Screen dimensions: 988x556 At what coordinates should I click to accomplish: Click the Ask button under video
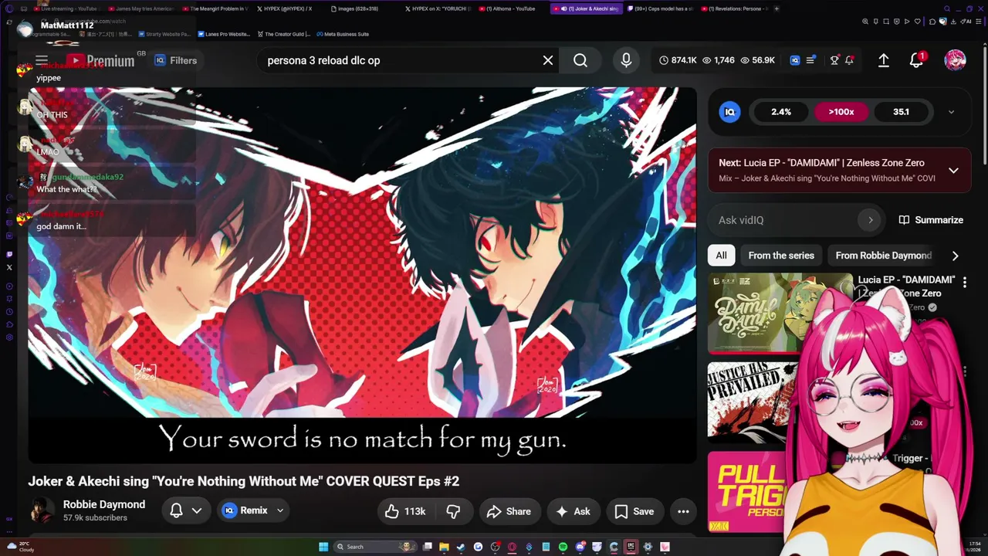[573, 511]
